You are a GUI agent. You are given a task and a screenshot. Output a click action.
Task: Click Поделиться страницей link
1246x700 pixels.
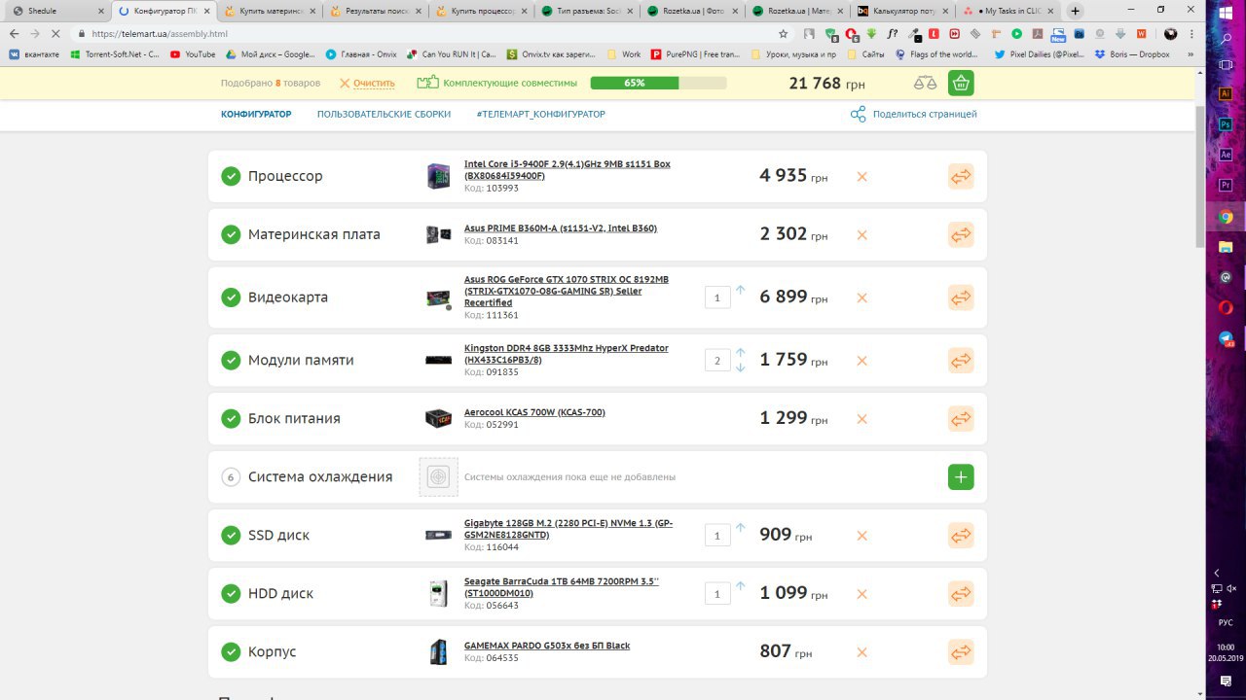click(925, 114)
